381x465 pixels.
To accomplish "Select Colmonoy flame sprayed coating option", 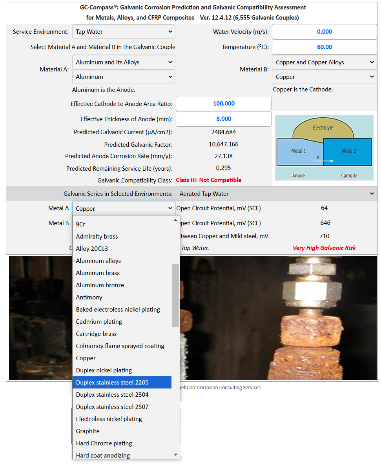I will (x=122, y=346).
